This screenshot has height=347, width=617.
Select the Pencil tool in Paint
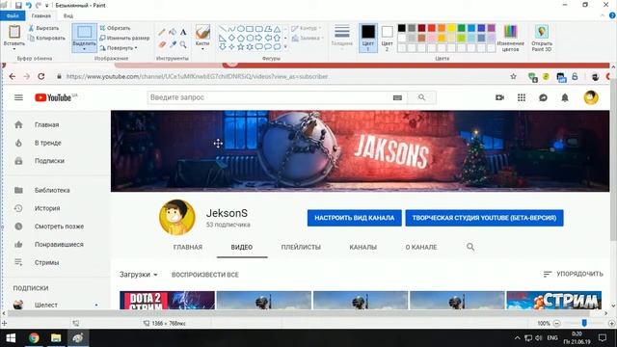[x=162, y=32]
